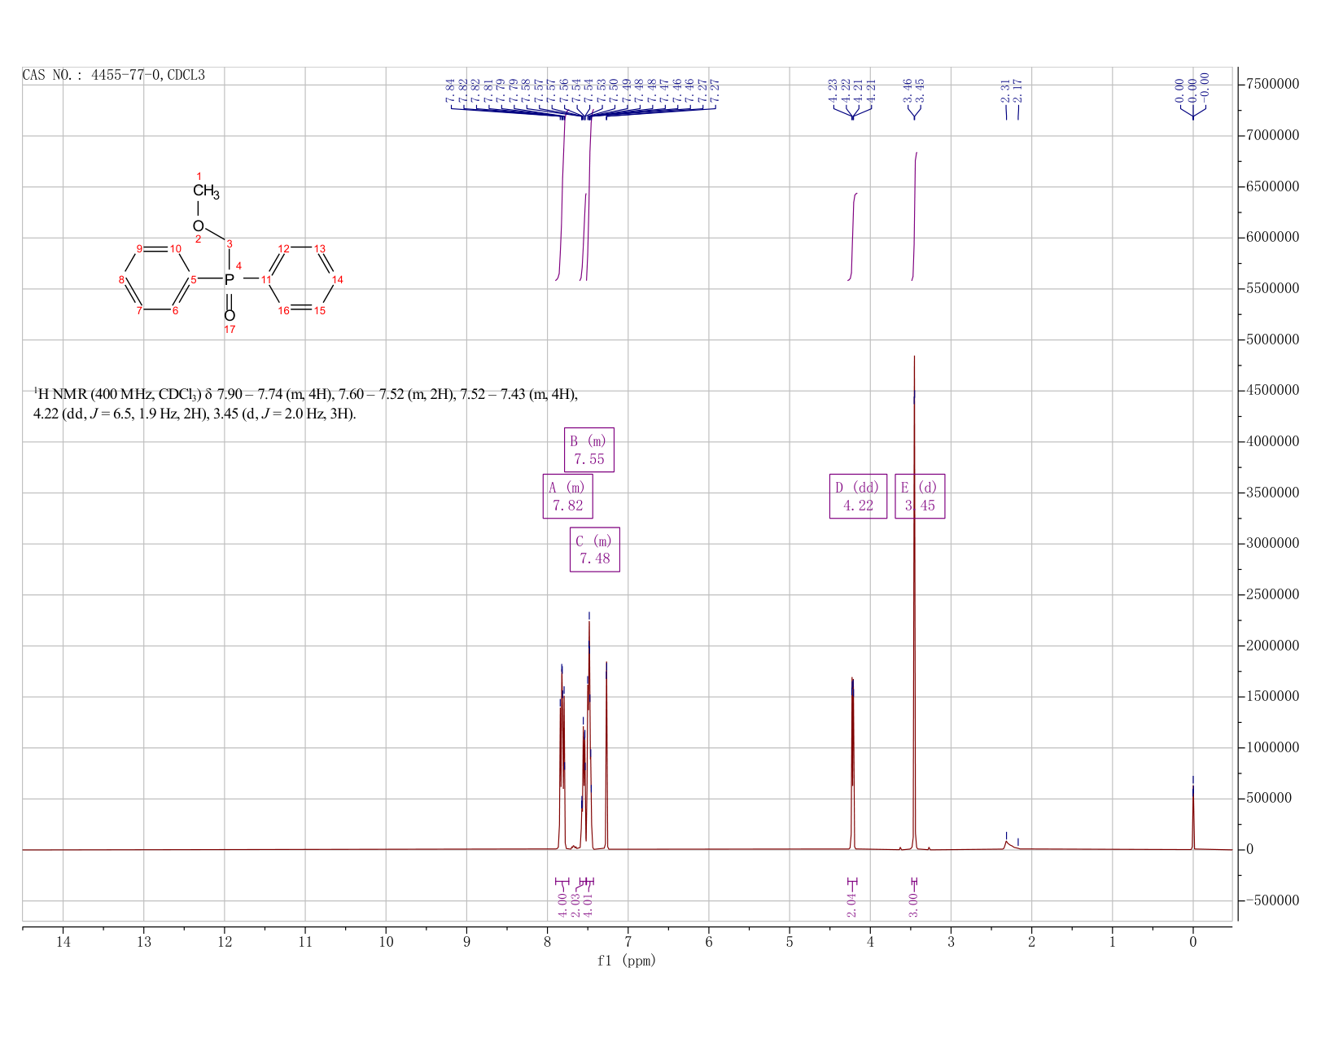The height and width of the screenshot is (1038, 1343).
Task: Click the CAS NO. 4455-77-0 title text
Action: point(114,76)
